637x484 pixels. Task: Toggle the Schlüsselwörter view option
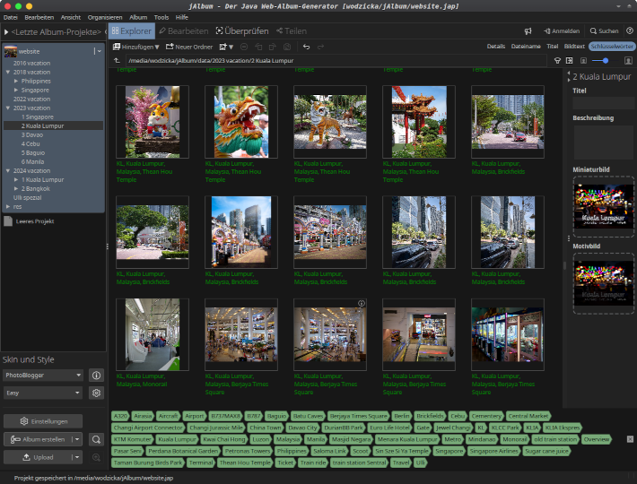612,46
